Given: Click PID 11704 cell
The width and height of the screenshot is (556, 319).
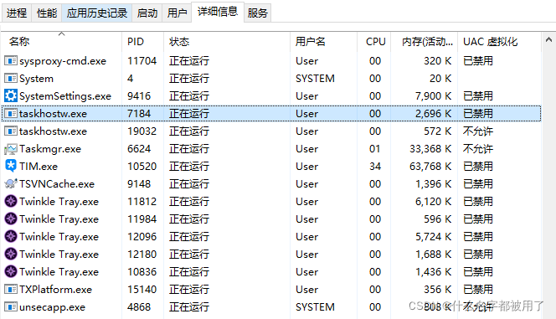Looking at the screenshot, I should 142,60.
